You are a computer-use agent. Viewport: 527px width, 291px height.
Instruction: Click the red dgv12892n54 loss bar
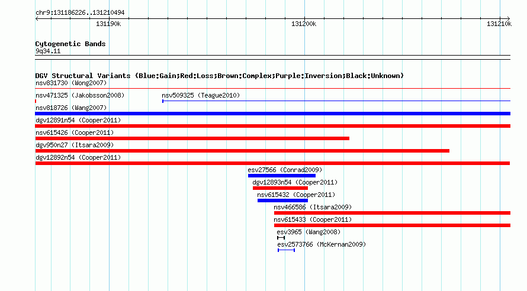272,163
